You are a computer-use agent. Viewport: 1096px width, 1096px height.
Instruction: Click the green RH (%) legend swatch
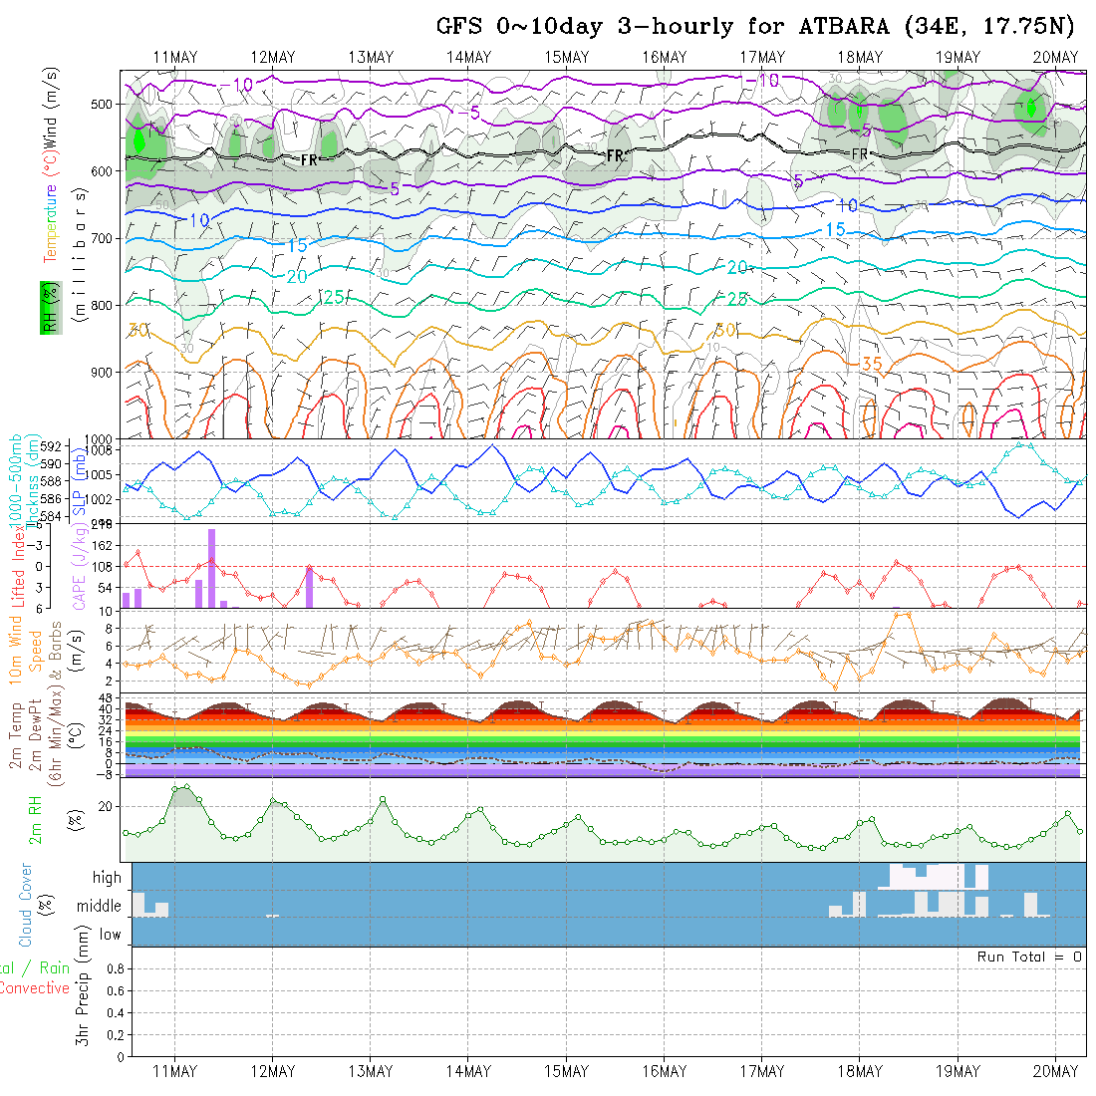coord(48,309)
